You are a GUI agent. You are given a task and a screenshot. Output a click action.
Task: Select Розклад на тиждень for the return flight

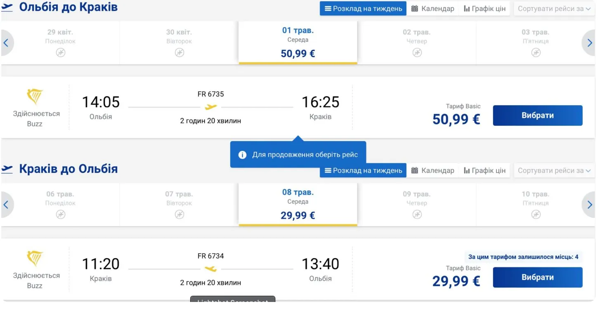[x=363, y=170]
